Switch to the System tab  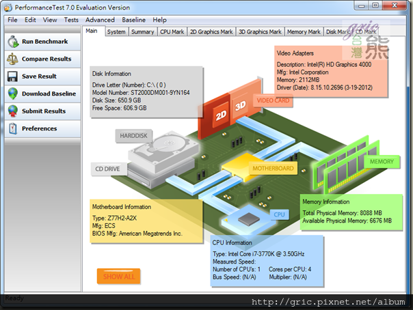point(116,32)
